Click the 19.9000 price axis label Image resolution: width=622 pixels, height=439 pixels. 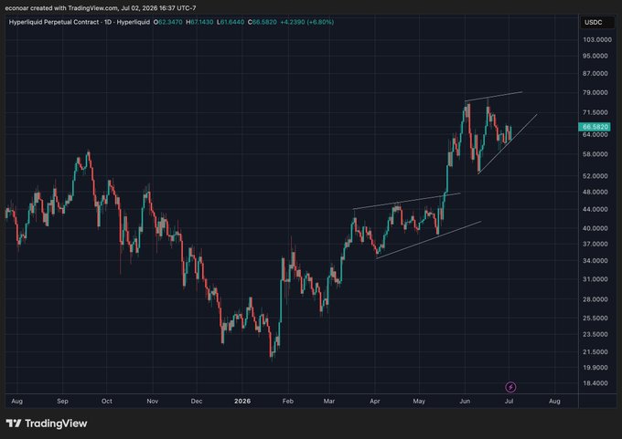click(595, 368)
